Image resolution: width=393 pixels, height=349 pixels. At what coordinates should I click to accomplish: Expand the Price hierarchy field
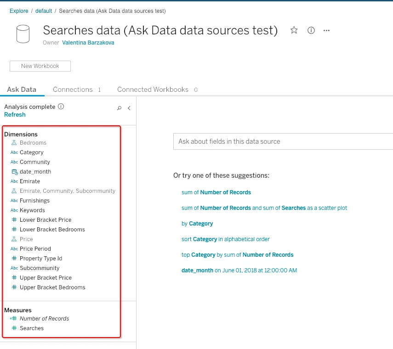[26, 239]
